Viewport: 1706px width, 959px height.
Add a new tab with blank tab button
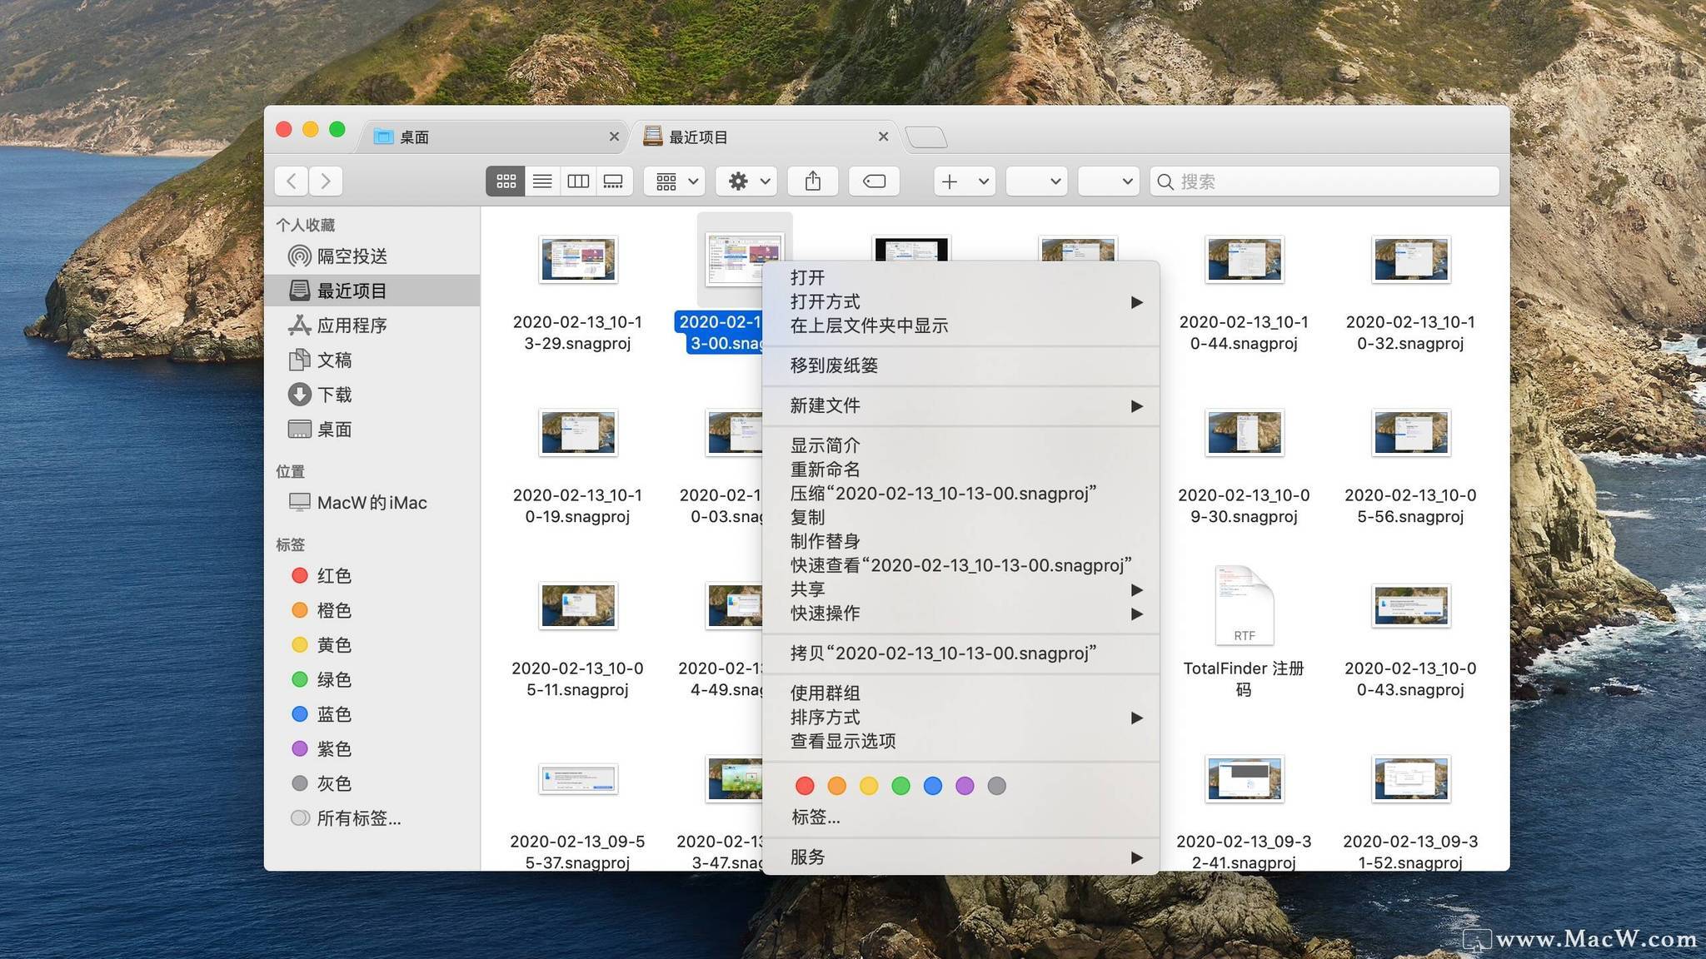coord(925,137)
